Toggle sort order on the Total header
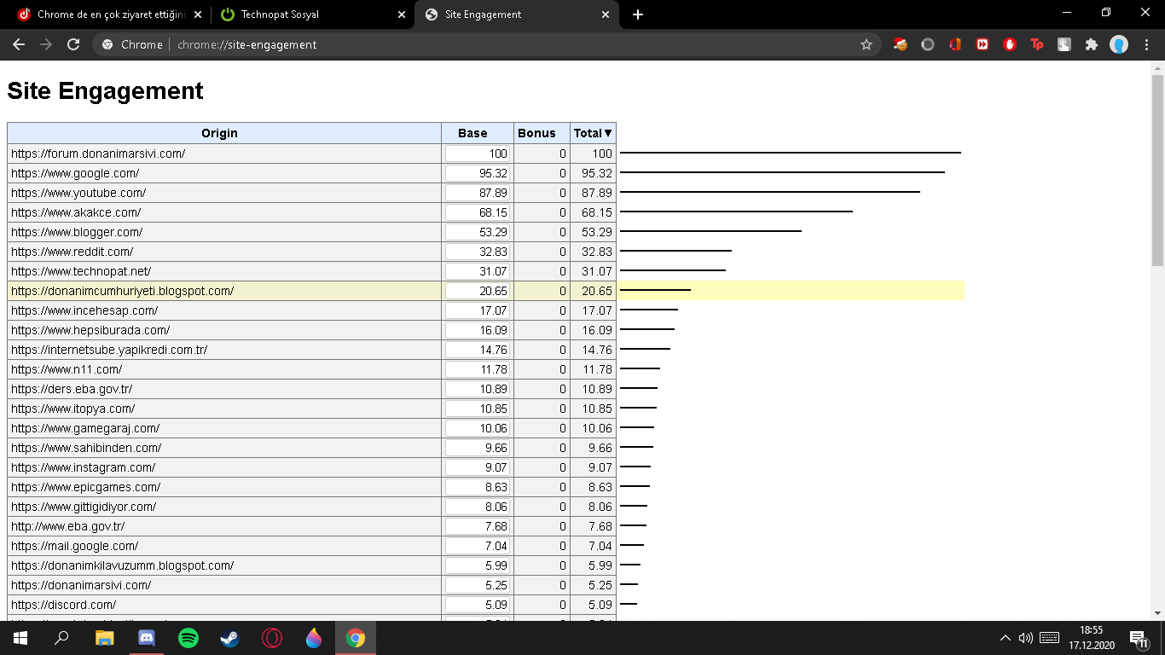Image resolution: width=1165 pixels, height=655 pixels. point(593,133)
